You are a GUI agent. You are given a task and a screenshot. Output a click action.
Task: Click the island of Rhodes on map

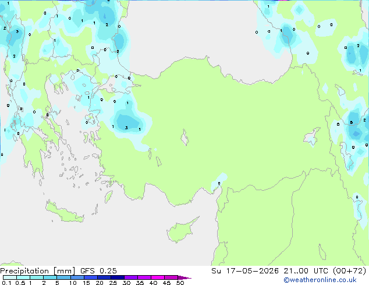click(x=108, y=197)
